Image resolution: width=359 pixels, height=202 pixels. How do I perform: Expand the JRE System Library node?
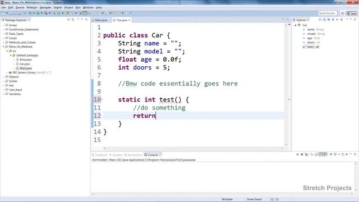point(7,72)
